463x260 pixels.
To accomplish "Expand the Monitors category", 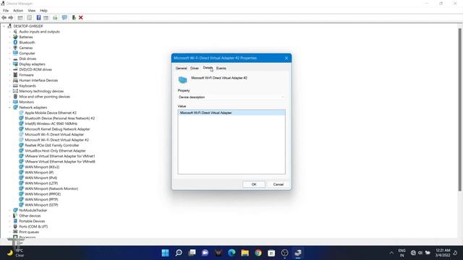I will coord(9,102).
